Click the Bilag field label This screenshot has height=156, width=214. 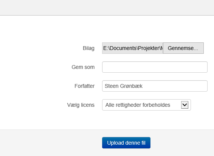click(x=88, y=48)
